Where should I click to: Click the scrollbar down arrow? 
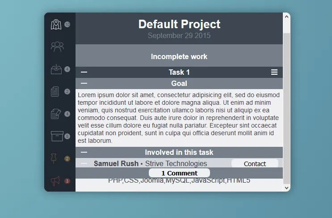point(286,188)
